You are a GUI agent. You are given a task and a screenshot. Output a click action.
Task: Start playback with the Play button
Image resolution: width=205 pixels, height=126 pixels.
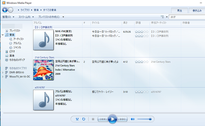pyautogui.click(x=112, y=119)
